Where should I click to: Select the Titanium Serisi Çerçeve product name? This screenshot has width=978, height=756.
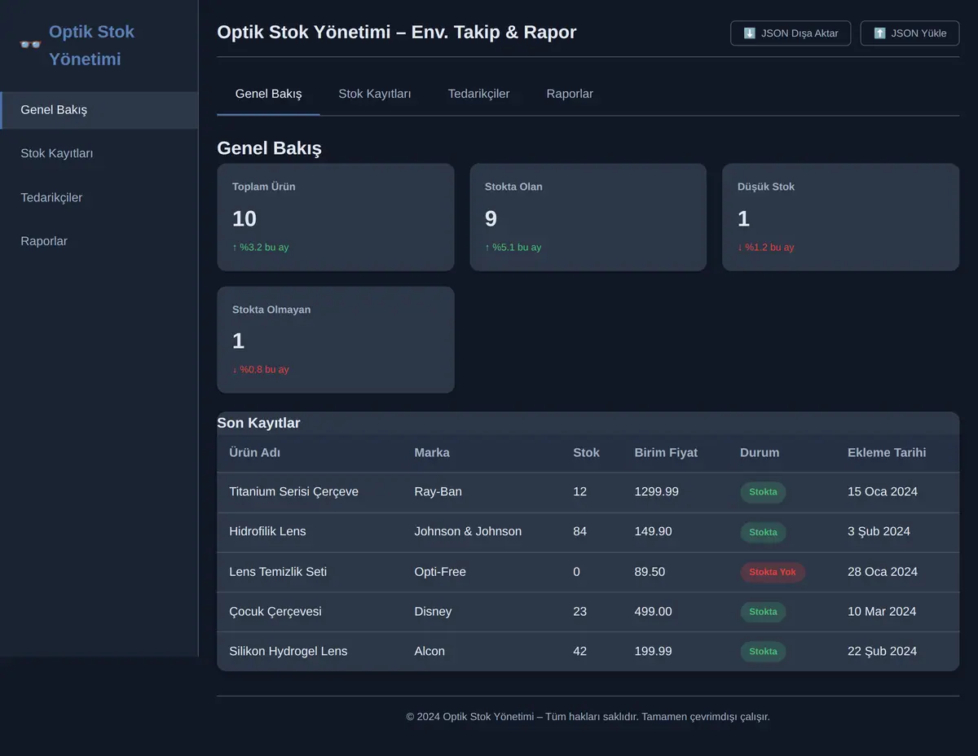click(293, 492)
